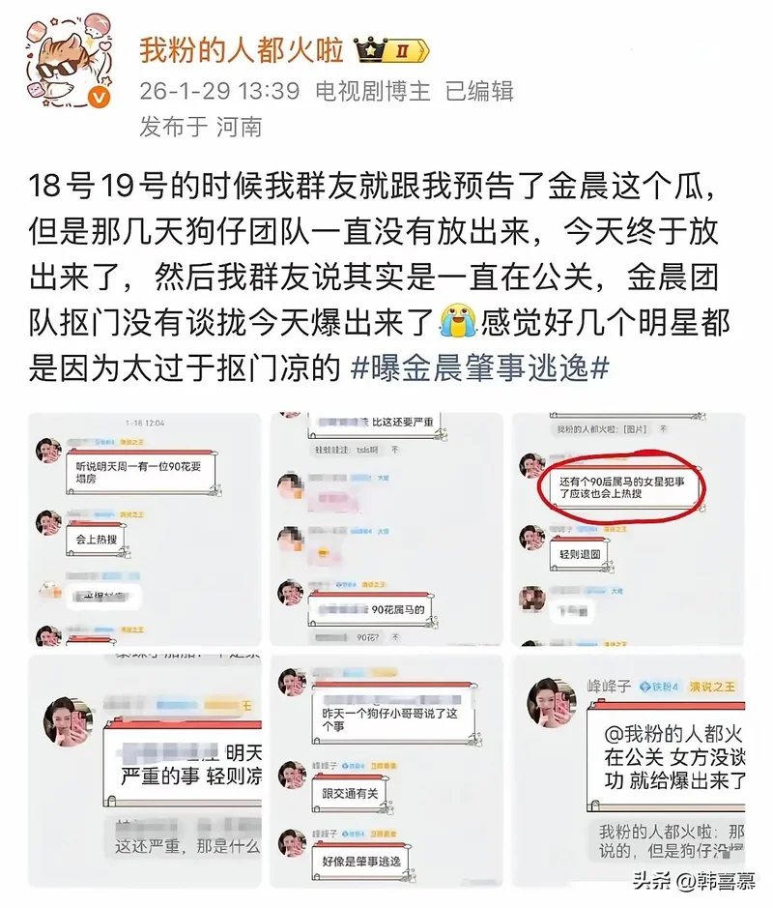
Task: Tap the 发布于 河南 location text
Action: point(201,127)
